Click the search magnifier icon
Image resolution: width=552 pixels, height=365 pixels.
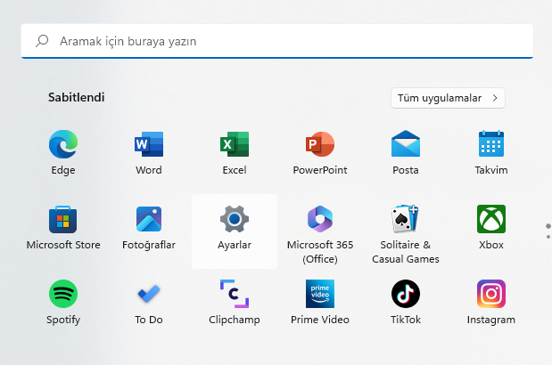point(42,41)
